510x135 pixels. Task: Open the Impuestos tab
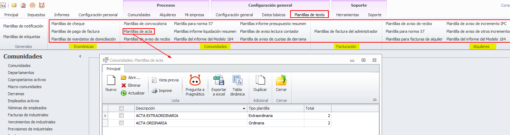(x=36, y=15)
